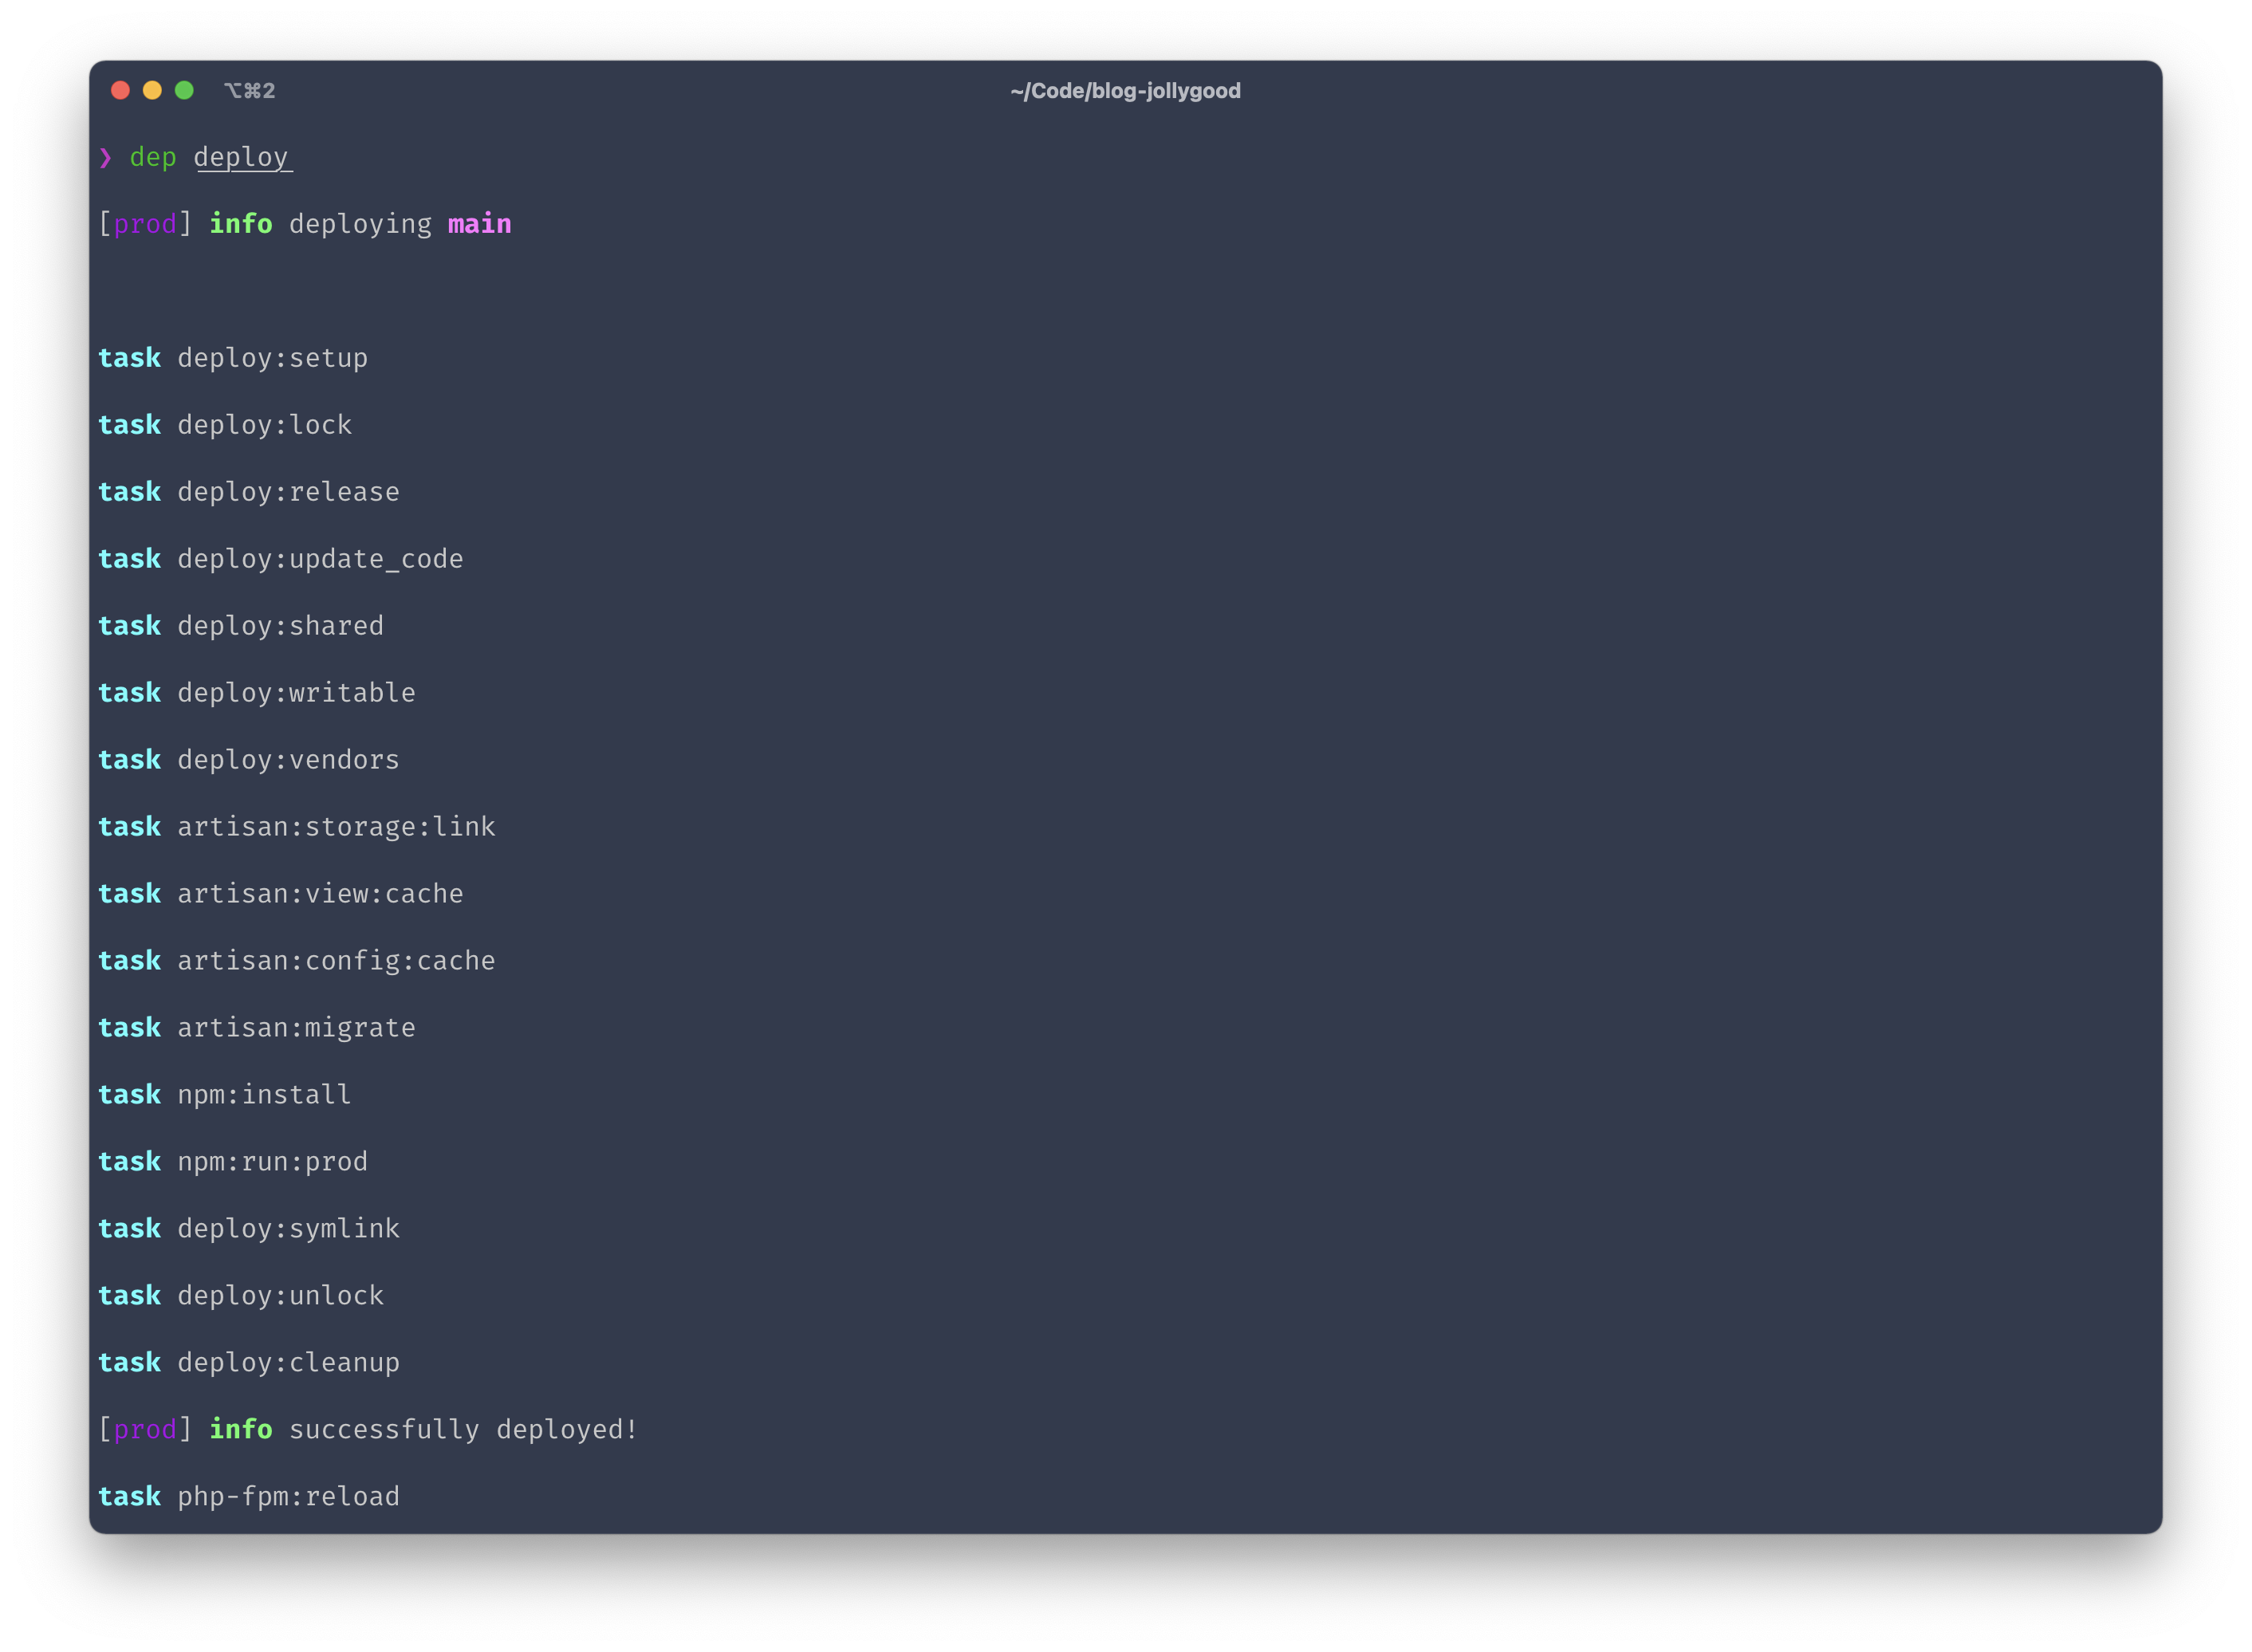
Task: Click the 'deploy:update_code' task line
Action: (x=281, y=559)
